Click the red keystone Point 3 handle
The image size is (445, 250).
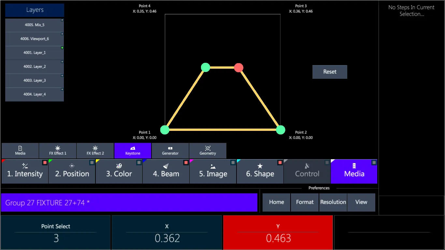[x=239, y=67]
